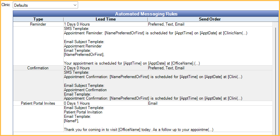Click the 1 Days 0 Hours lead time
Screen dimensions: 280x136
pos(77,24)
